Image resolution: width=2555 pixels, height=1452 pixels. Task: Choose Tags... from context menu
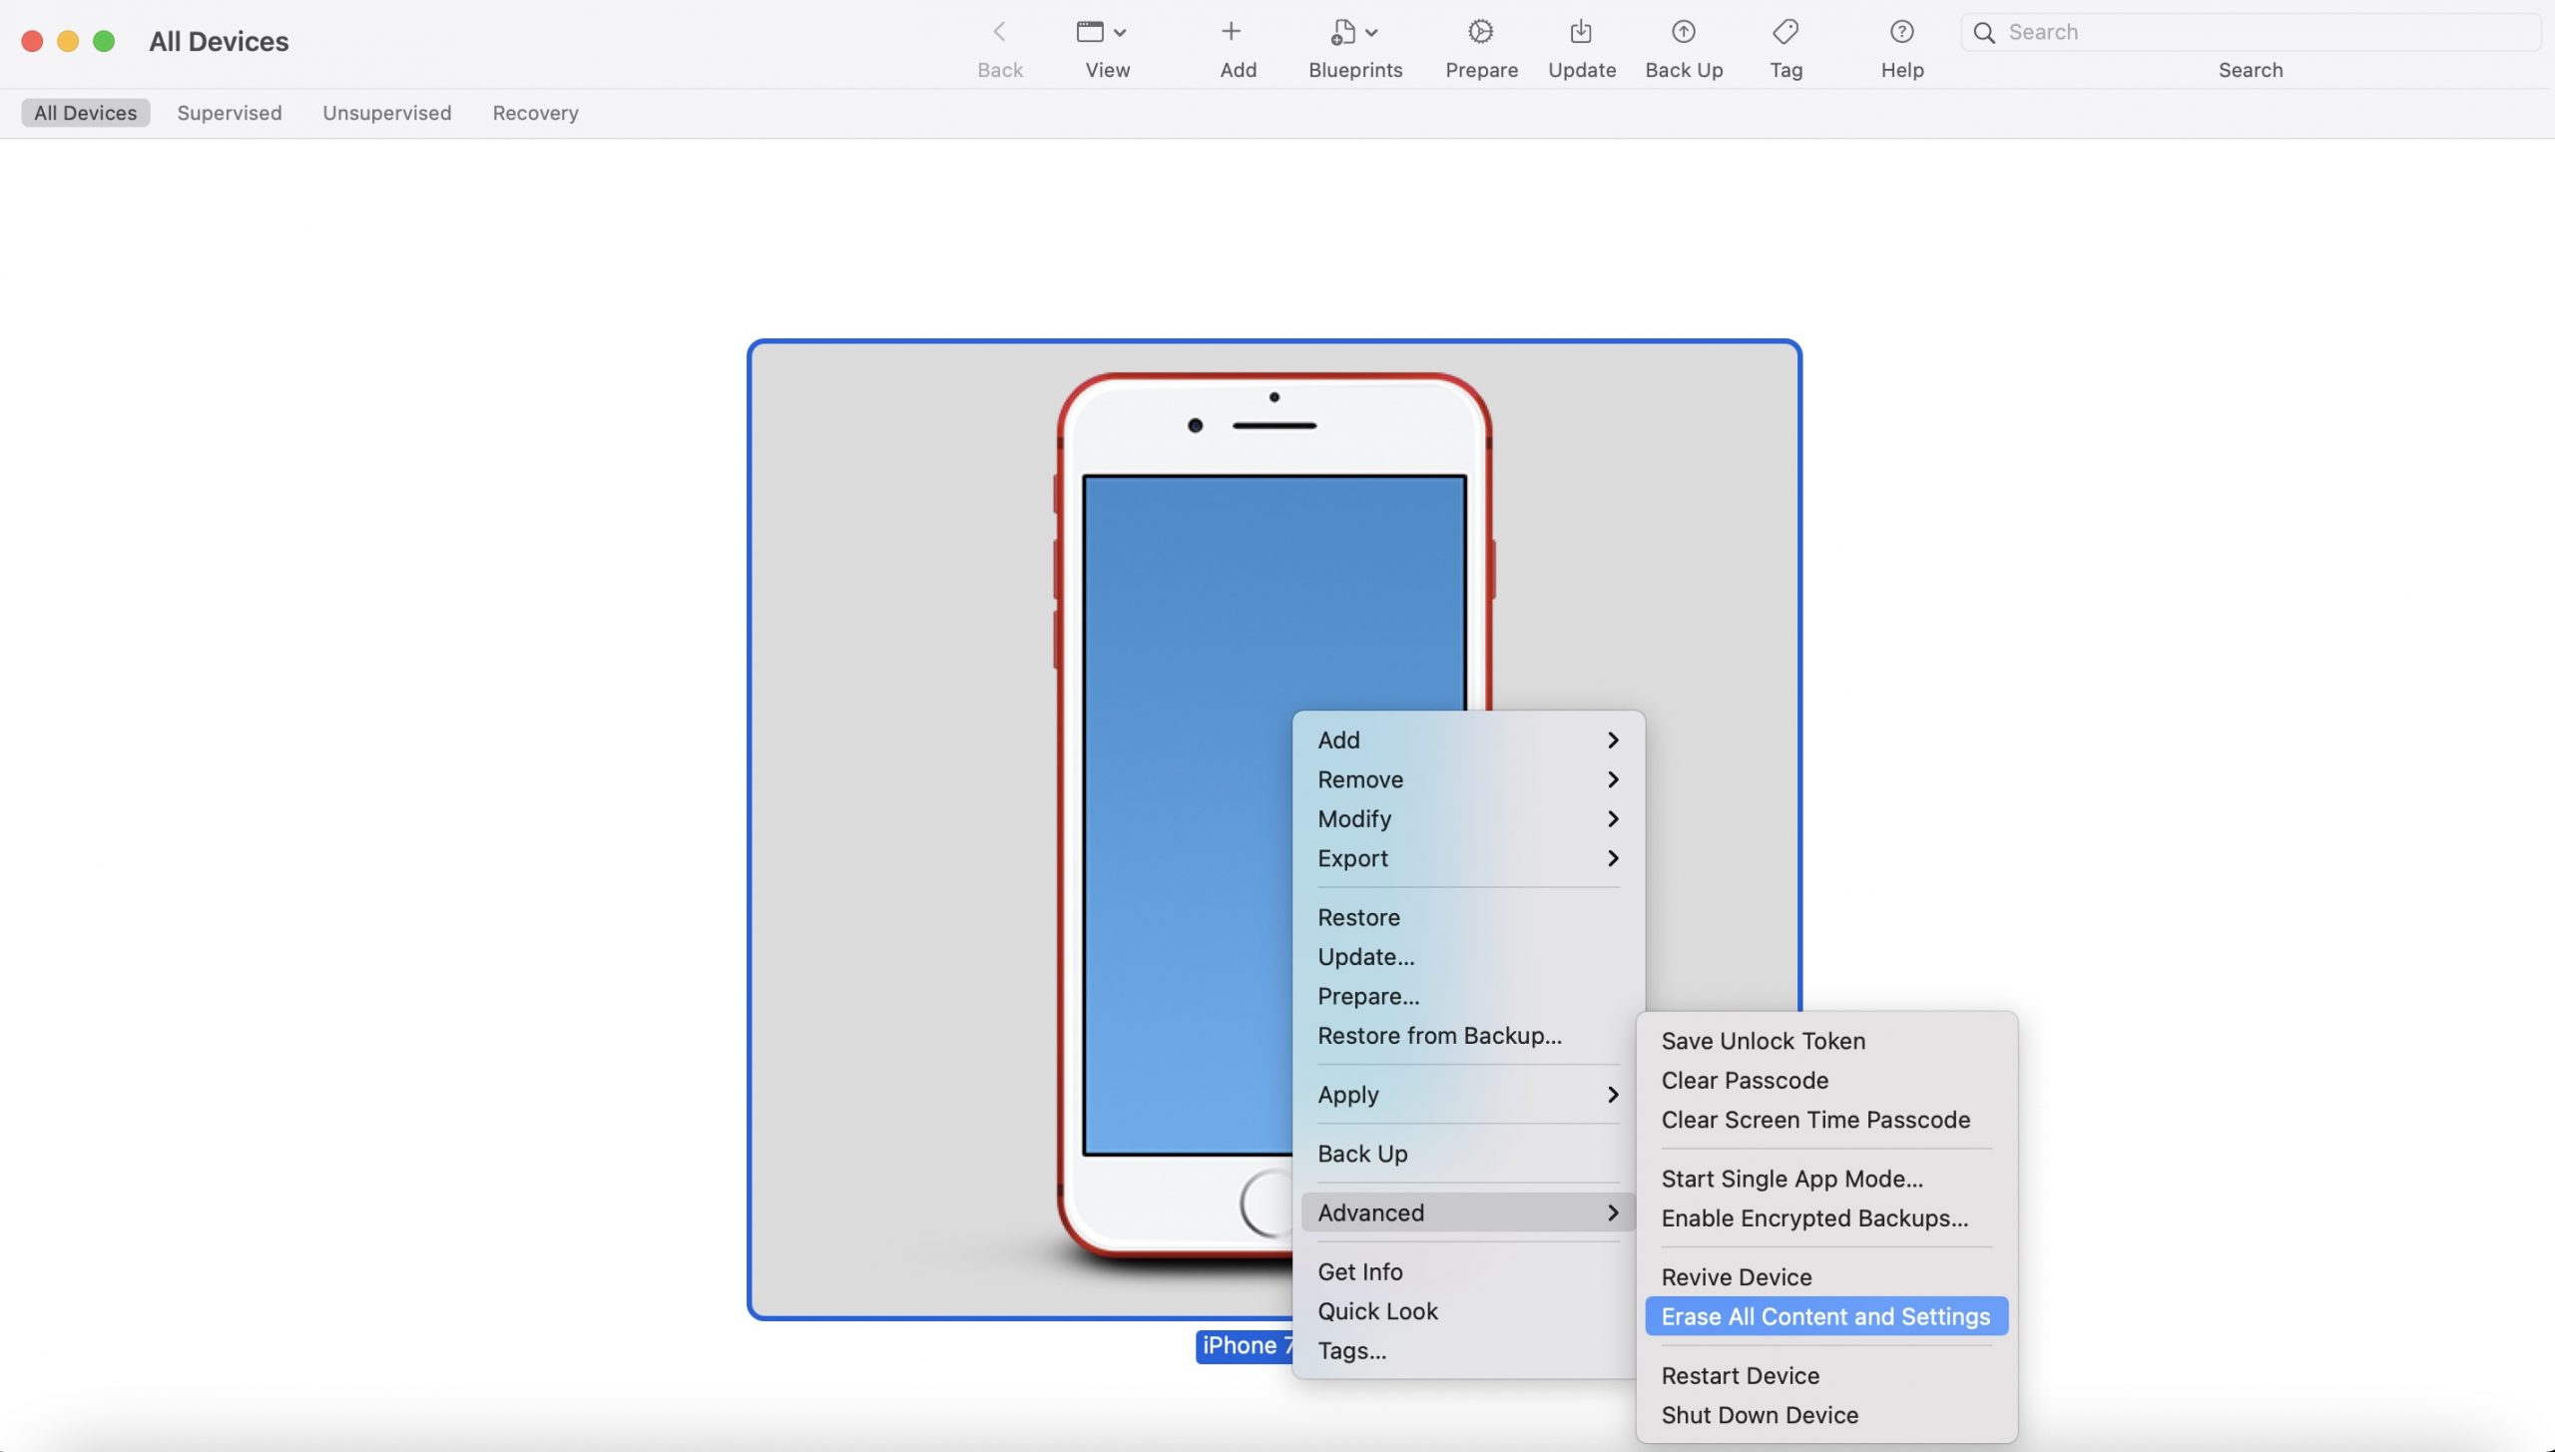coord(1468,1350)
